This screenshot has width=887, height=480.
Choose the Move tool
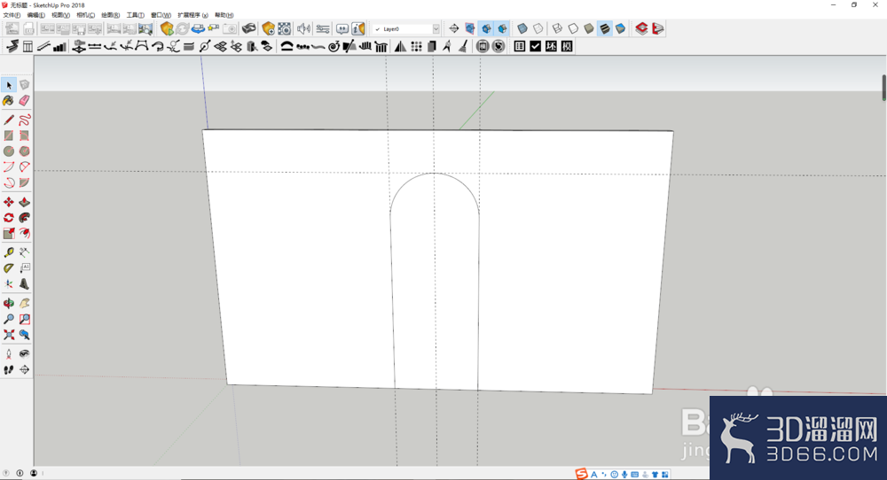tap(9, 202)
